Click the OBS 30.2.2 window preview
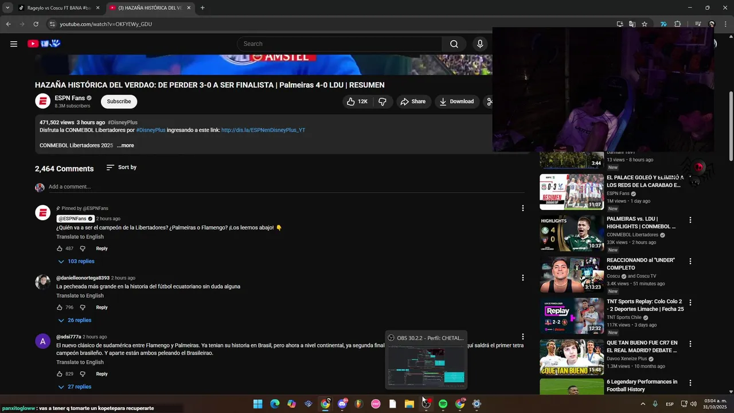The image size is (734, 413). 426,360
